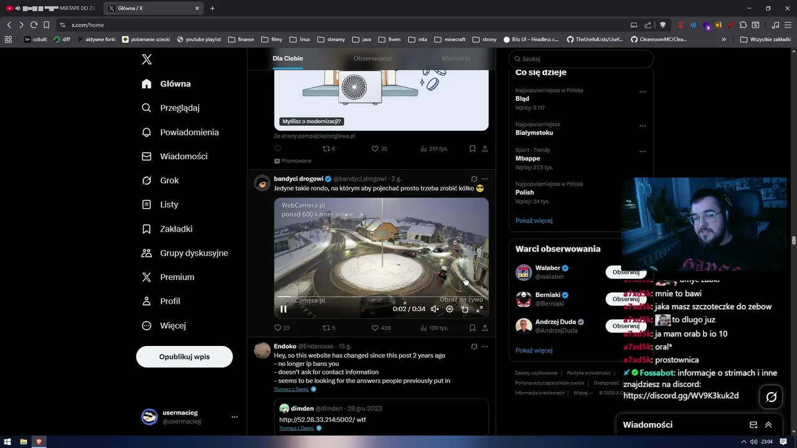Open Wiadomości in the sidebar
This screenshot has width=797, height=448.
[x=174, y=156]
